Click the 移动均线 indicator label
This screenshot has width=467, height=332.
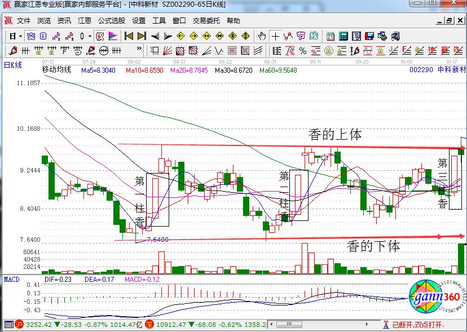pos(57,70)
